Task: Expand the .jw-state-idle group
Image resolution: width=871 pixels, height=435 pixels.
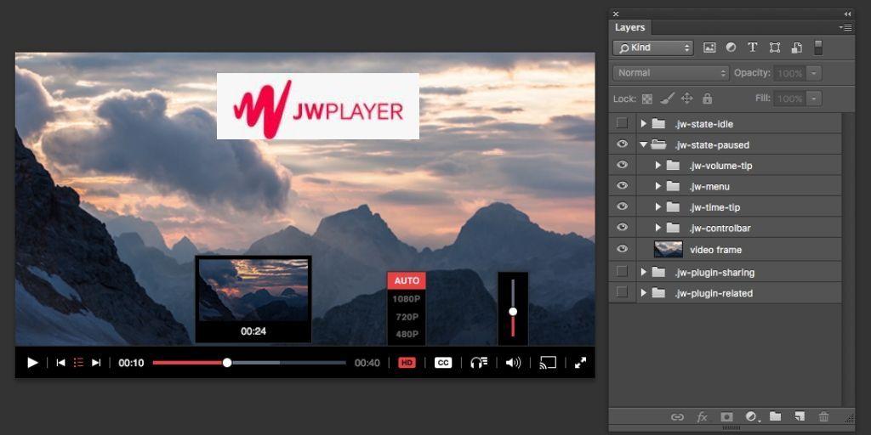Action: (x=644, y=124)
